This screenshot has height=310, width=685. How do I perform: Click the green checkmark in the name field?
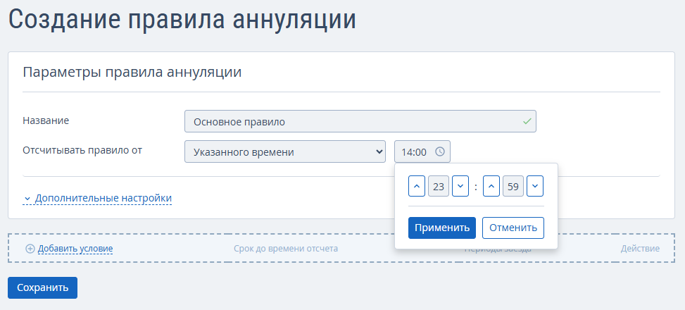tap(527, 121)
